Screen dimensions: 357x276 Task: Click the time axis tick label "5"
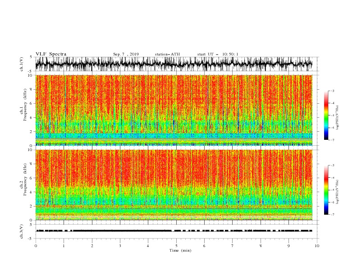coord(176,246)
